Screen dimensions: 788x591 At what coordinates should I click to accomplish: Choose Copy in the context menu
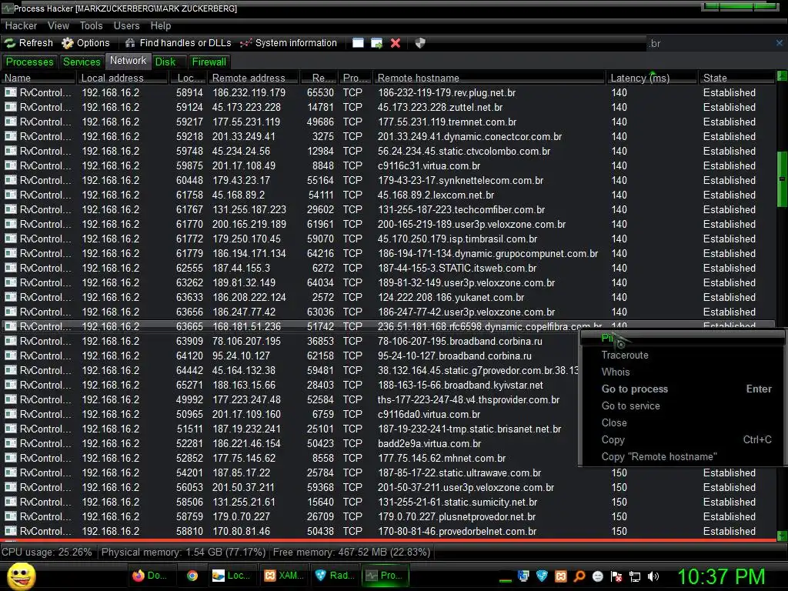click(x=683, y=439)
